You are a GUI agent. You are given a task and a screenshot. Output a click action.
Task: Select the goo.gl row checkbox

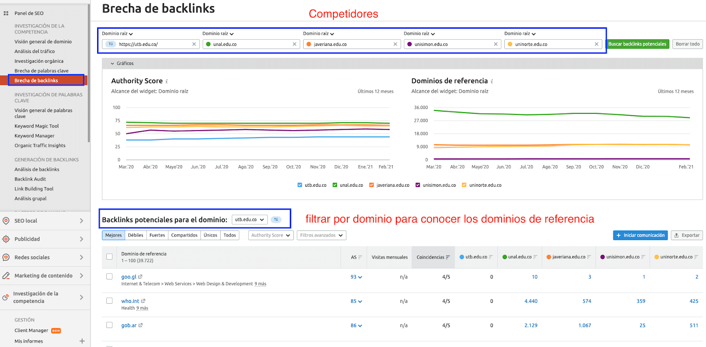109,276
